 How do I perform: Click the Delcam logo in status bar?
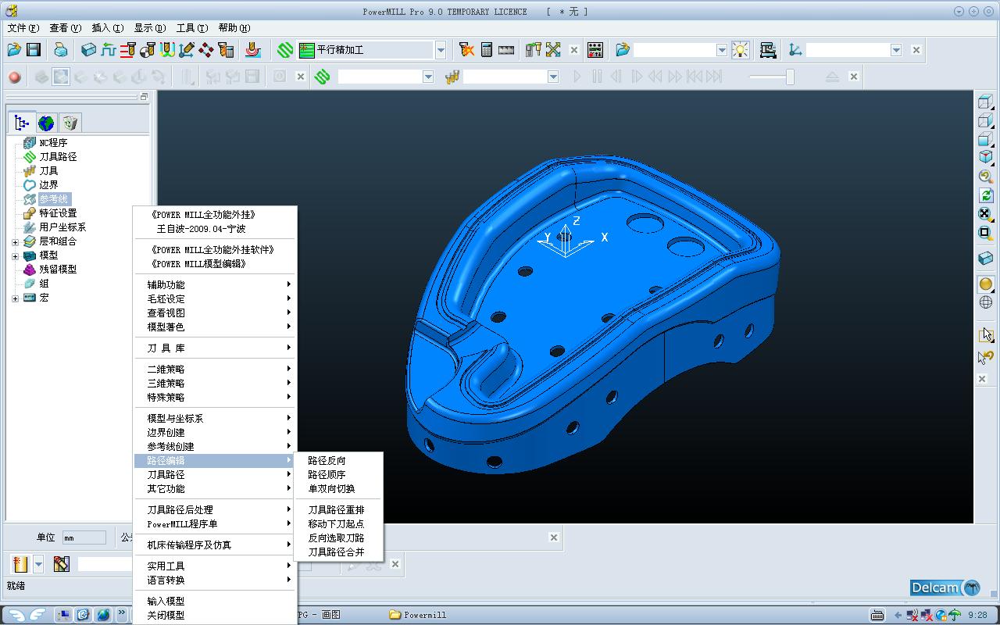pyautogui.click(x=945, y=587)
